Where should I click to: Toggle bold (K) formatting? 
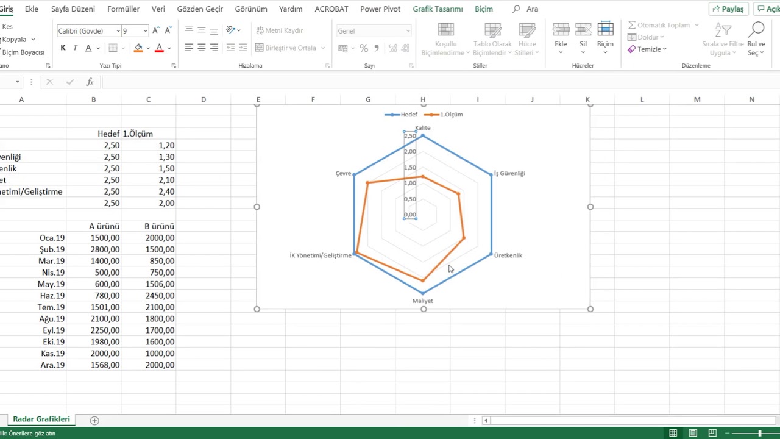[63, 48]
